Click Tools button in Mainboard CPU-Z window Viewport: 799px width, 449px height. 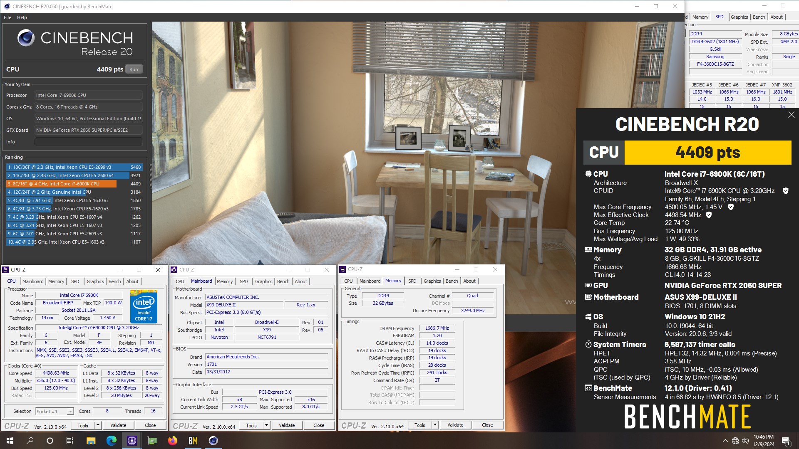pos(251,425)
